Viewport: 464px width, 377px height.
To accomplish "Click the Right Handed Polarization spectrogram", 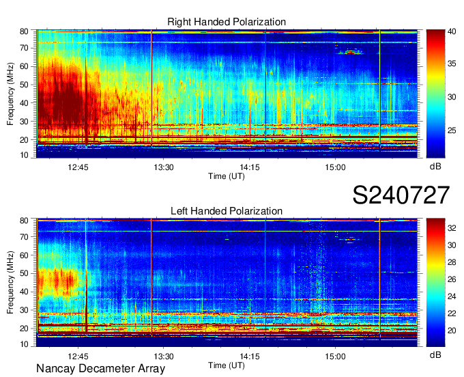I will pyautogui.click(x=227, y=94).
